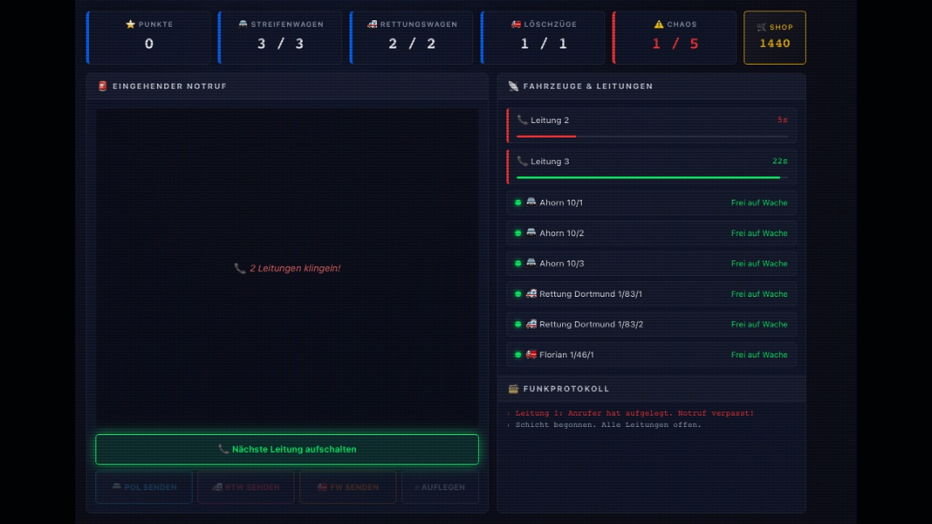Click the star icon beside Punkte
The image size is (932, 524).
coord(131,24)
